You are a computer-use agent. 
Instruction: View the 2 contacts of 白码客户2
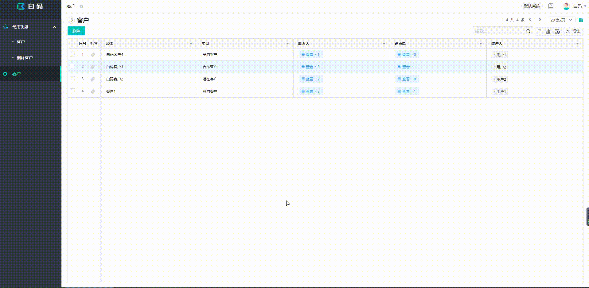[x=311, y=79]
